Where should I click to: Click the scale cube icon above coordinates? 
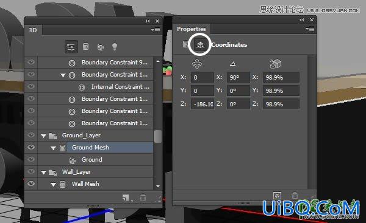tap(276, 64)
